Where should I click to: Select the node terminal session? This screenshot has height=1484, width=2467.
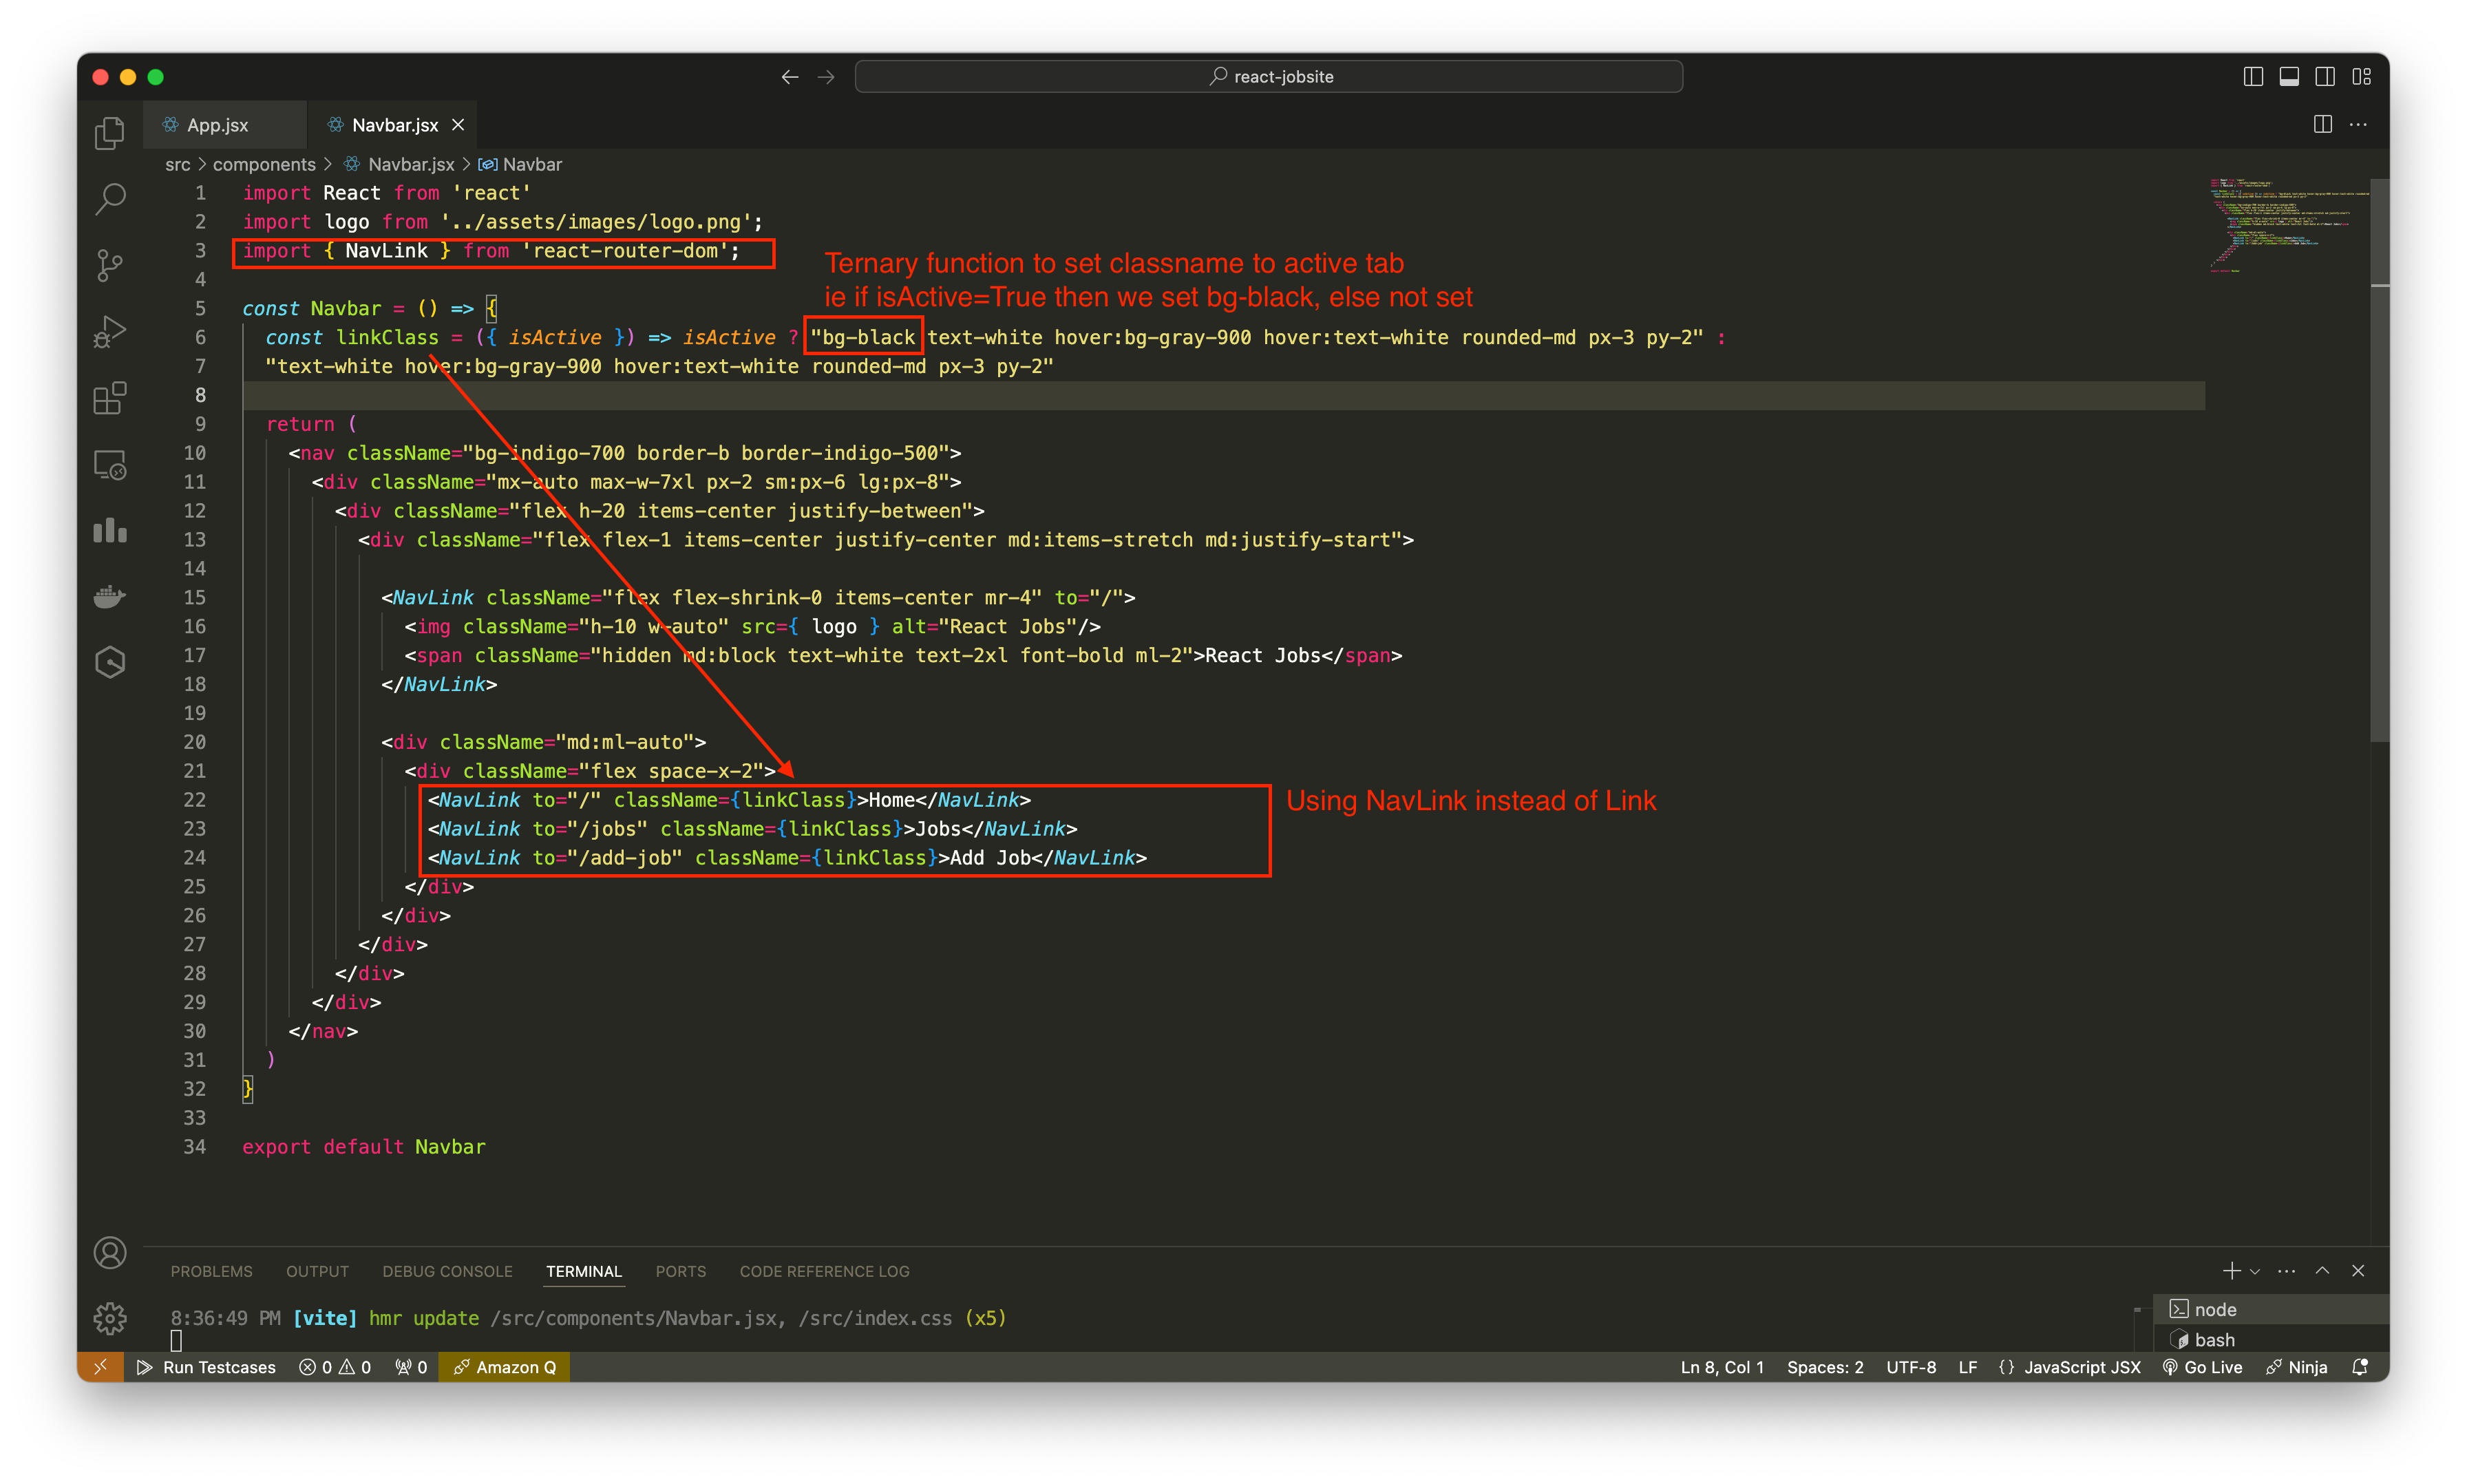[2270, 1309]
